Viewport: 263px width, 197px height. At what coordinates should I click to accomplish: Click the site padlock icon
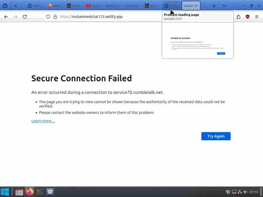click(55, 17)
